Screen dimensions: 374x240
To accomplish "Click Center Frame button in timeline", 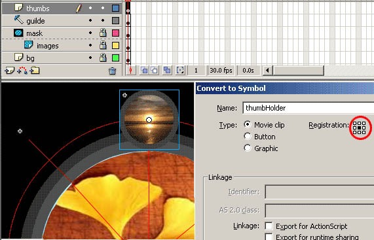I will (x=131, y=71).
